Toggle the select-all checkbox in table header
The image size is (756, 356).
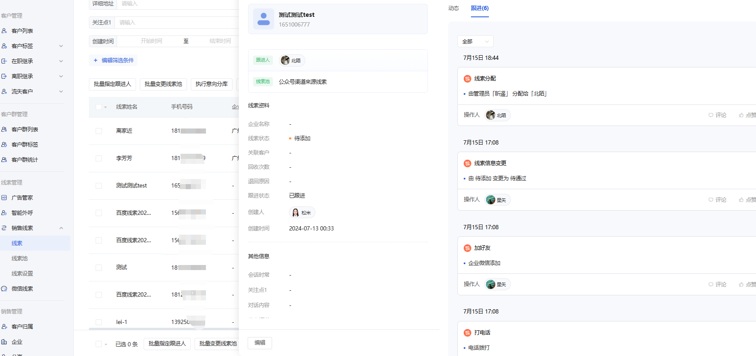(x=99, y=107)
